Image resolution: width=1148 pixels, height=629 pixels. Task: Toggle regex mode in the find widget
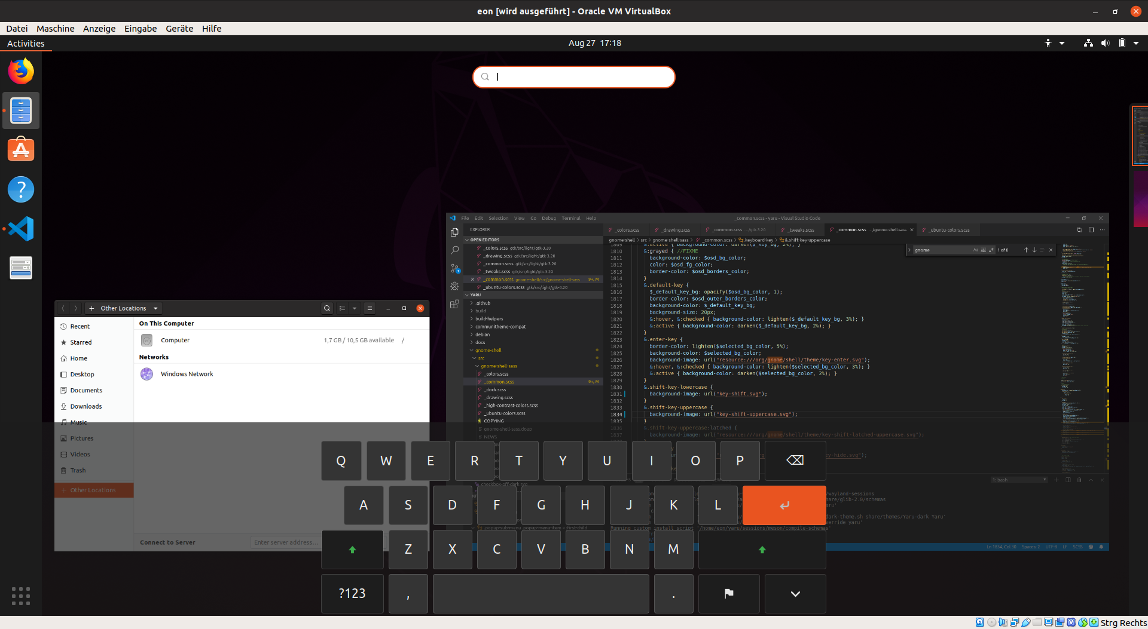pos(991,250)
